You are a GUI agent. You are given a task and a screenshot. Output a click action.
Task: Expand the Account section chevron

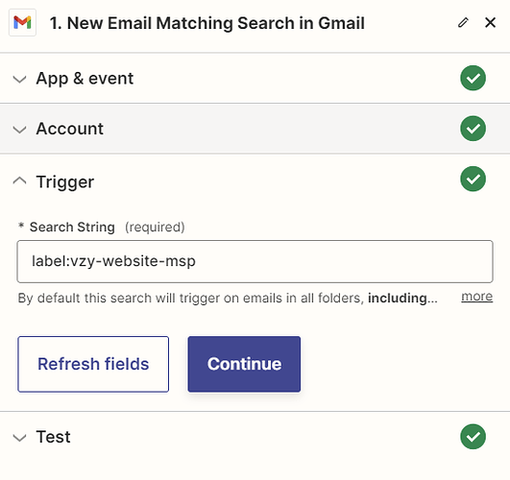(x=19, y=130)
